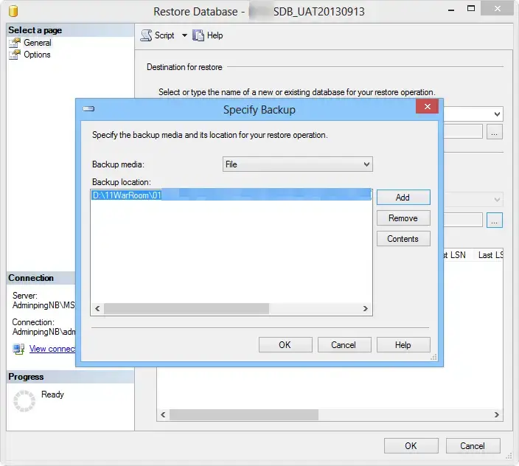Click the Specify Backup dialog resize grip
The image size is (519, 466).
click(433, 357)
